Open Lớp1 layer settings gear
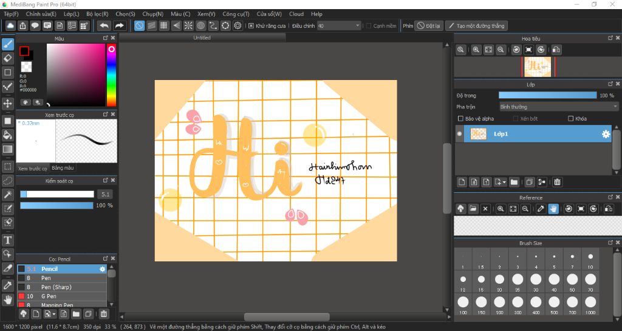This screenshot has width=622, height=331. point(606,134)
